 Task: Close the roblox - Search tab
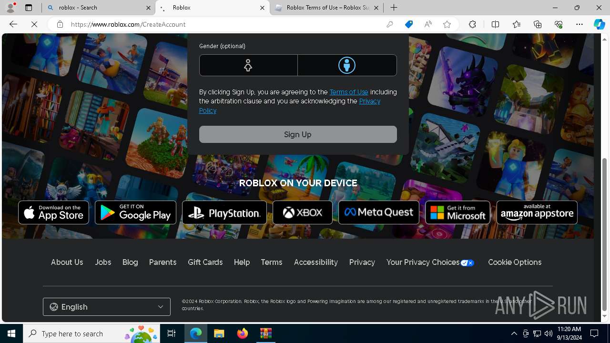coord(148,8)
